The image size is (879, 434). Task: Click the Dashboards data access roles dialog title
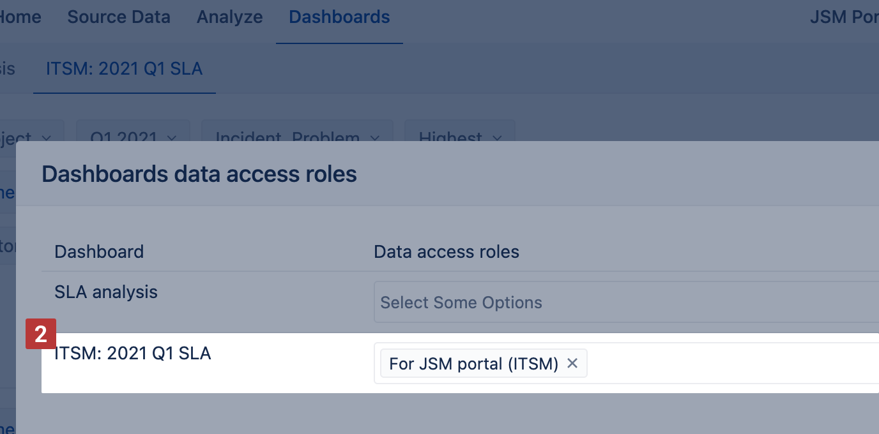(x=199, y=174)
